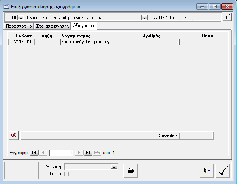This screenshot has height=184, width=237.
Task: Click the record number input box
Action: pyautogui.click(x=61, y=153)
